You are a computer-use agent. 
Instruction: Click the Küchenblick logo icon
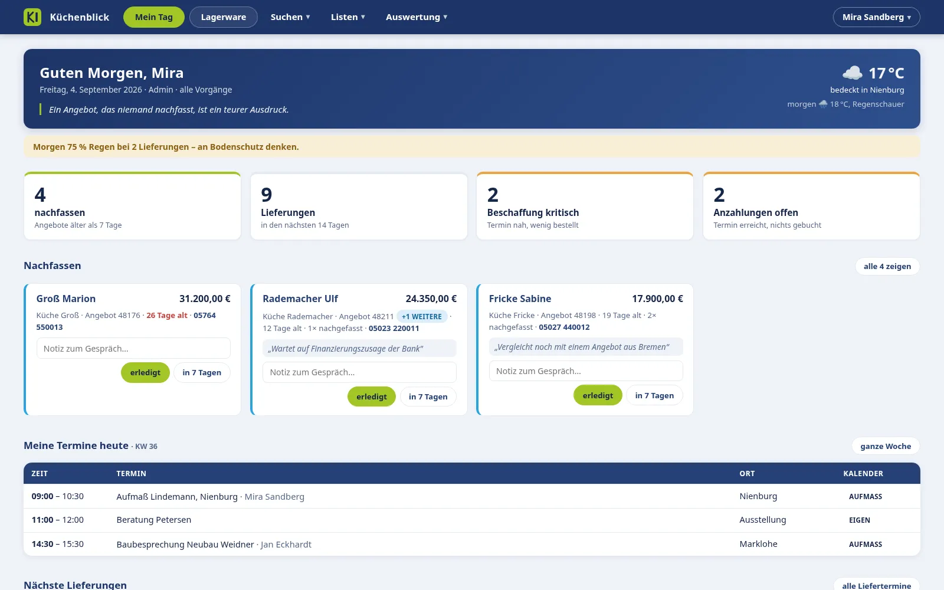[x=32, y=17]
